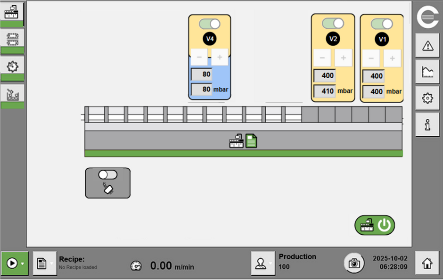Screen dimensions: 443x280
Task: Toggle the V4 vacuum switch
Action: 210,24
